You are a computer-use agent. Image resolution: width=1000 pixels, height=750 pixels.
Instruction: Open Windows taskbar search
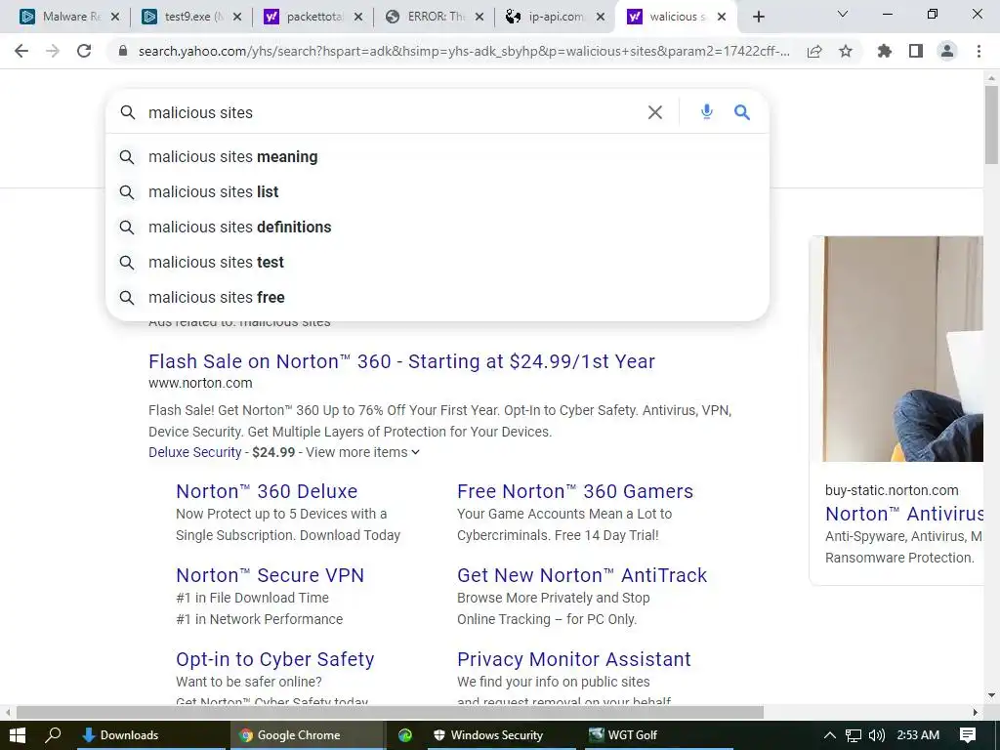53,735
